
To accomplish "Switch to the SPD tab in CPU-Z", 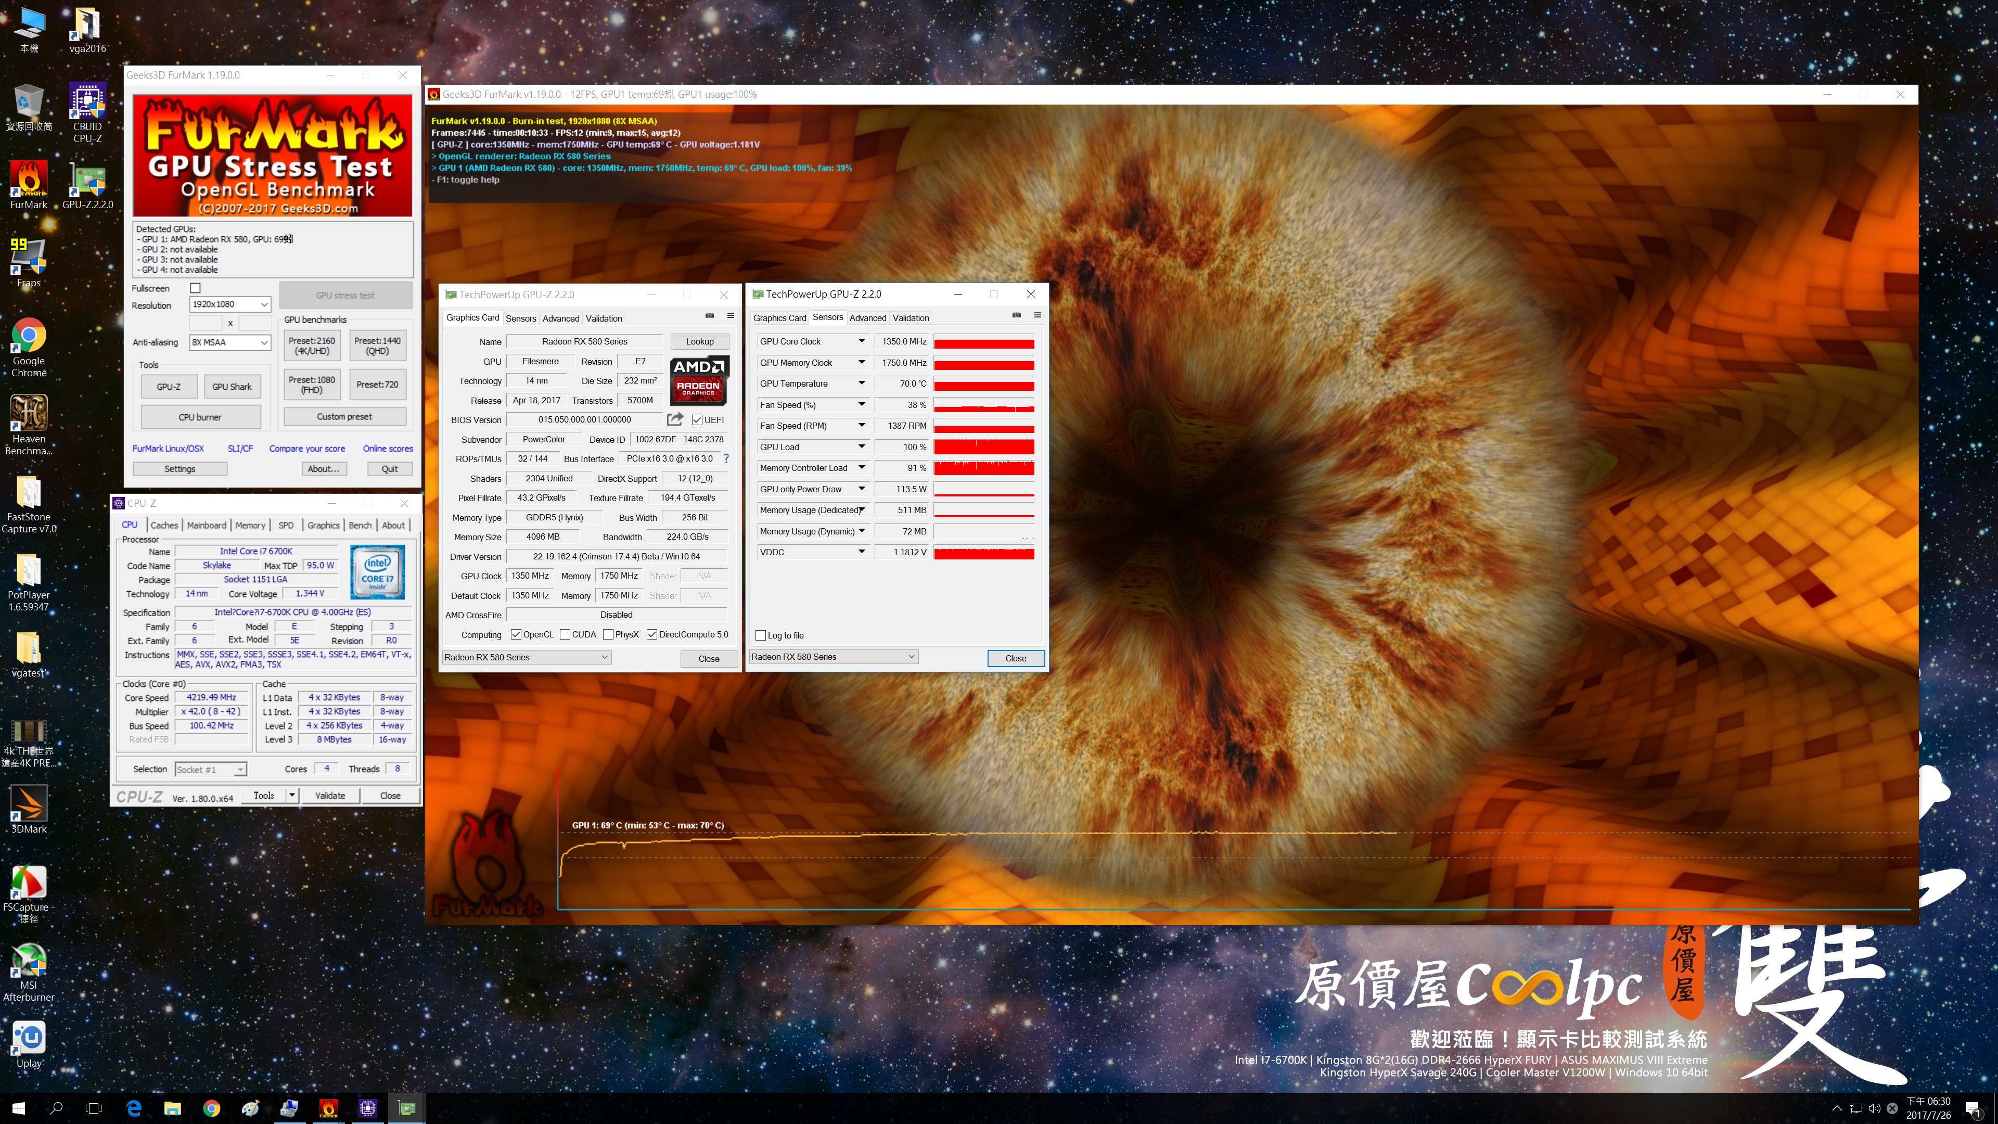I will (x=286, y=525).
